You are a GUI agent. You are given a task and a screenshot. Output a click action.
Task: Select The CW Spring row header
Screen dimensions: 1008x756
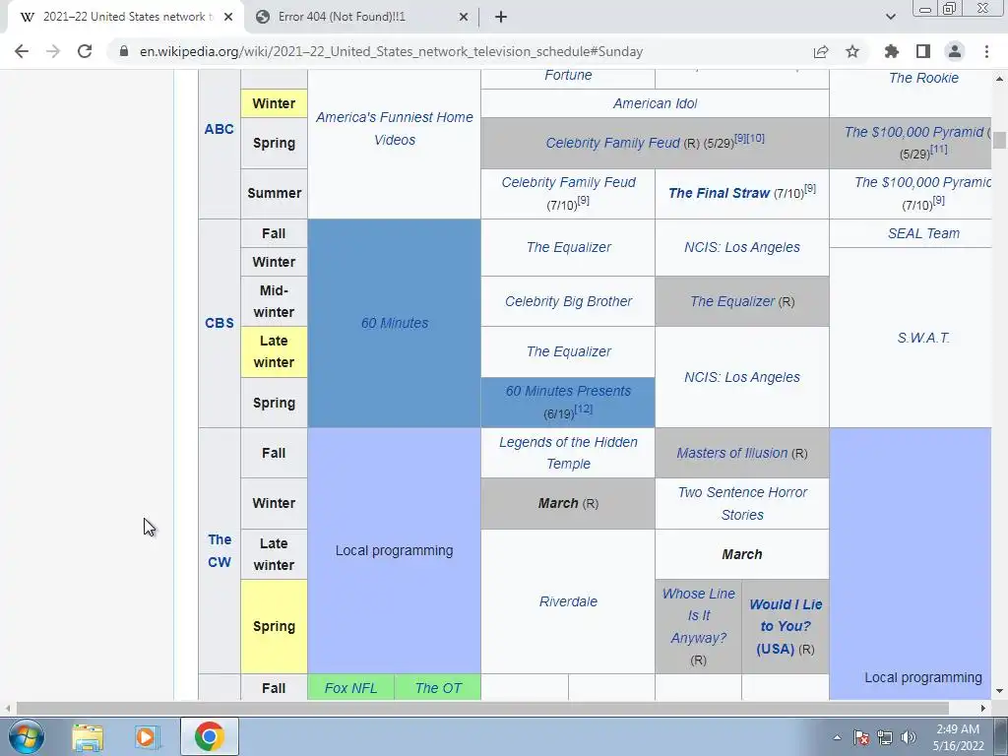274,626
